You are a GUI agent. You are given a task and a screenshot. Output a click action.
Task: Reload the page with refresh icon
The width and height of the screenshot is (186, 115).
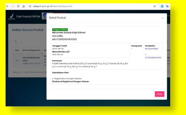coord(18,6)
